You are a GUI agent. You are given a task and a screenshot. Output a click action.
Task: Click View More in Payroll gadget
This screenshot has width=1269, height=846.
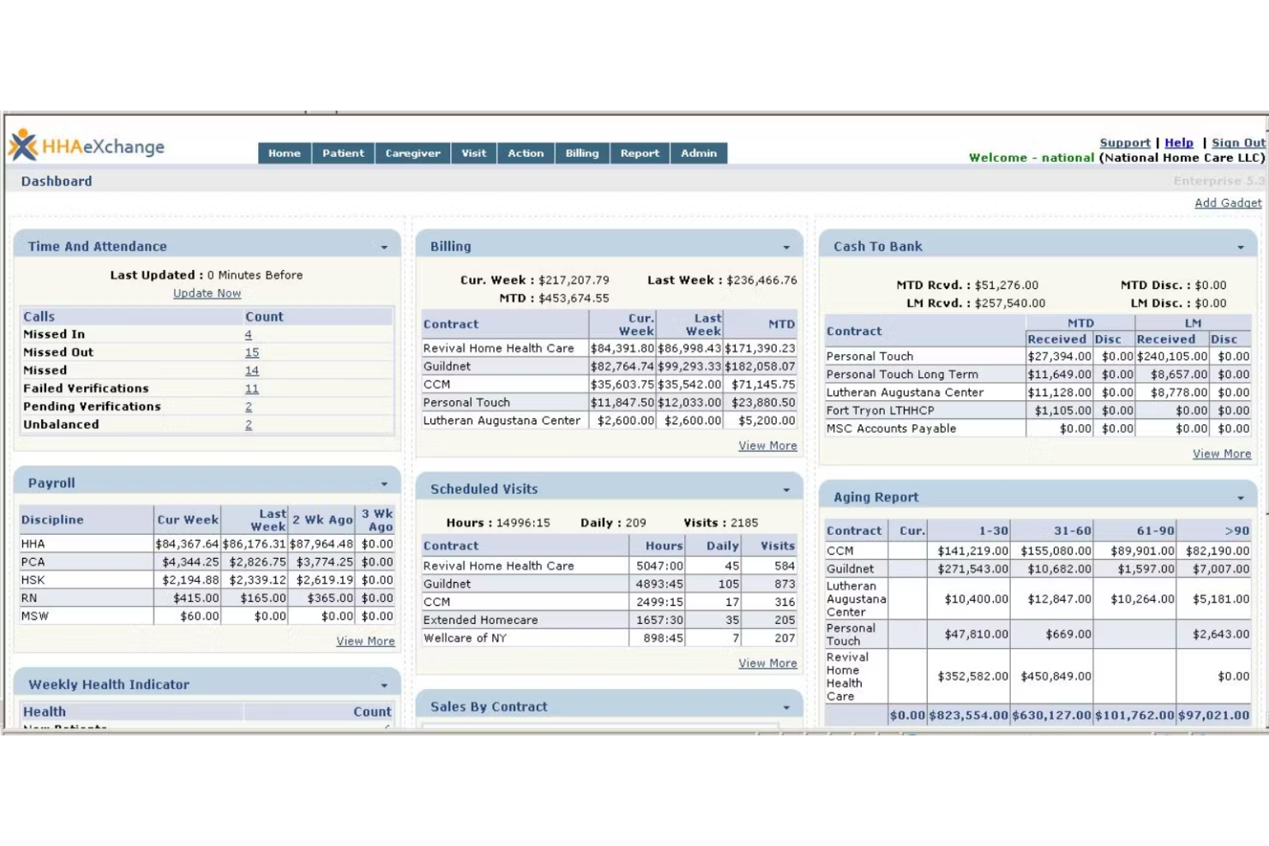[x=365, y=641]
